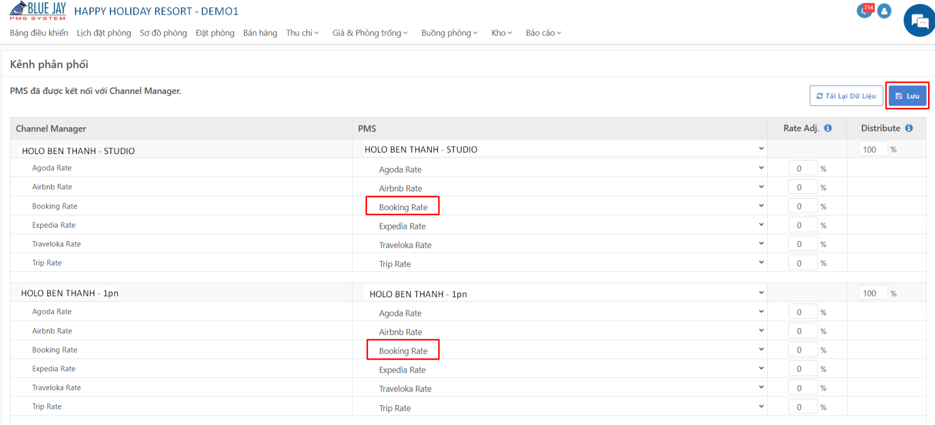Click the PMS connected to Channel Manager message

point(95,91)
